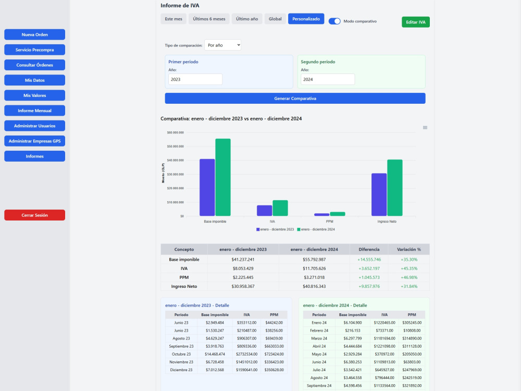
Task: Open Mis Datos in the sidebar
Action: pos(34,80)
